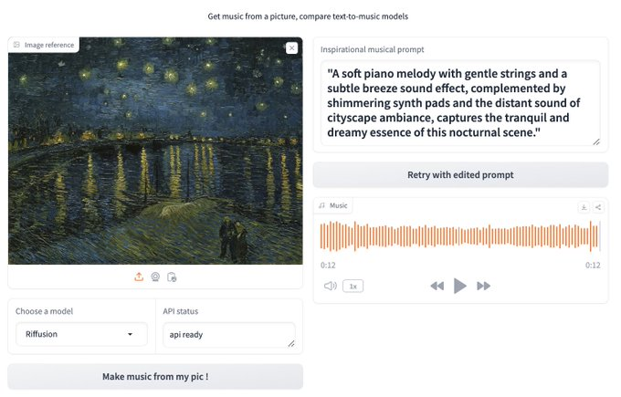
Task: Click the API status text field
Action: click(x=228, y=334)
